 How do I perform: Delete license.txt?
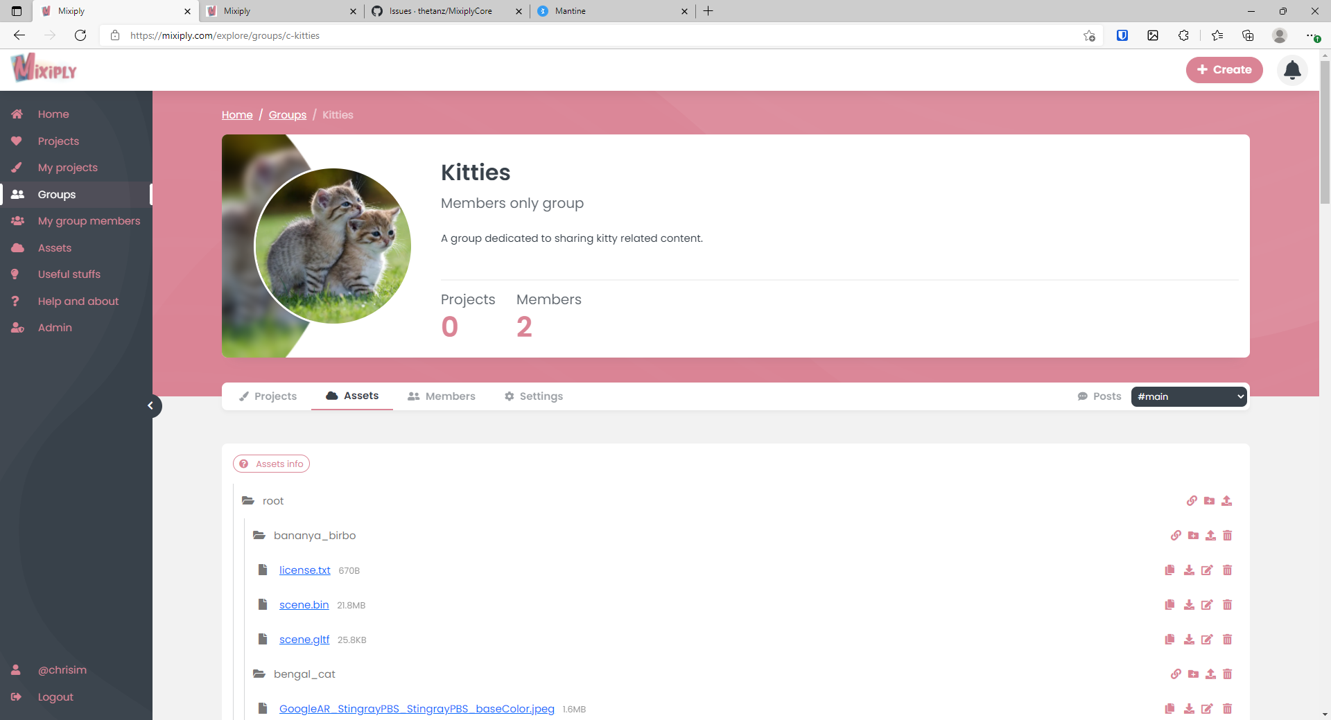pos(1228,570)
